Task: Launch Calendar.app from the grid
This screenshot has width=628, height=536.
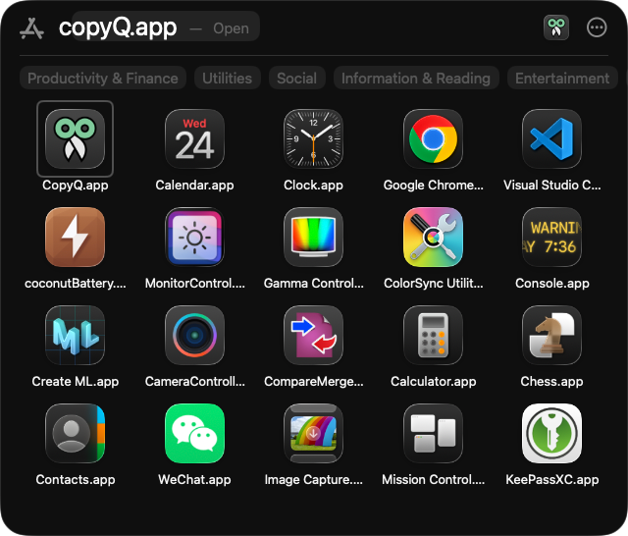Action: (x=194, y=139)
